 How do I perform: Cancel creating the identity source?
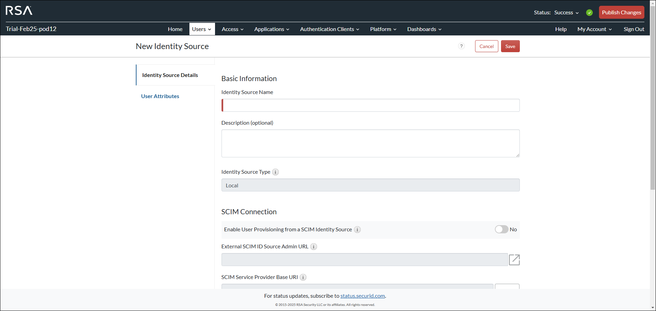pos(486,46)
